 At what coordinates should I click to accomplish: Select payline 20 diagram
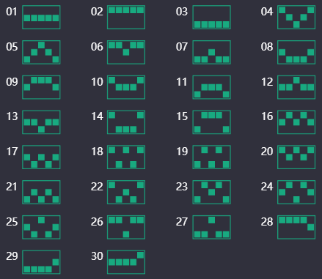tap(296, 157)
